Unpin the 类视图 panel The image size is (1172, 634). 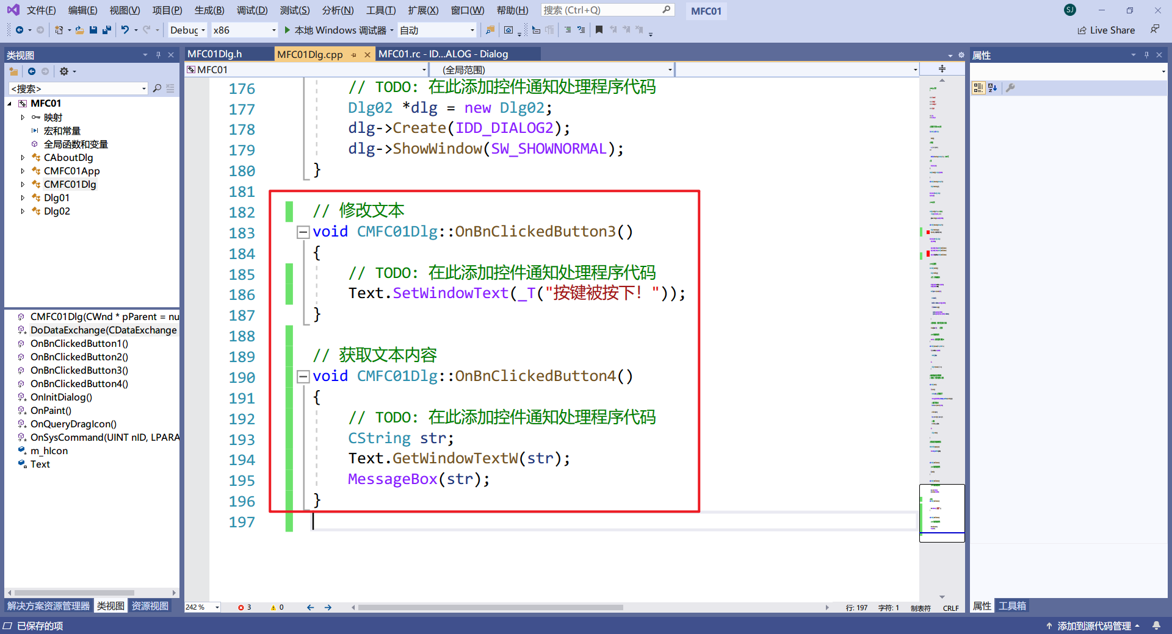pyautogui.click(x=157, y=55)
